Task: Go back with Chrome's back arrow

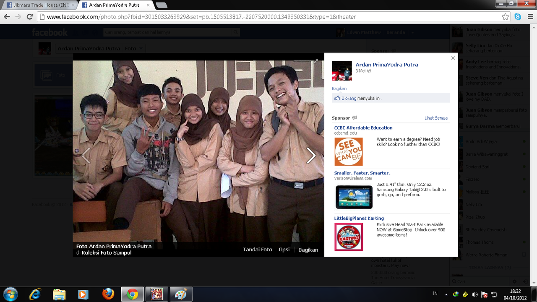Action: click(7, 17)
